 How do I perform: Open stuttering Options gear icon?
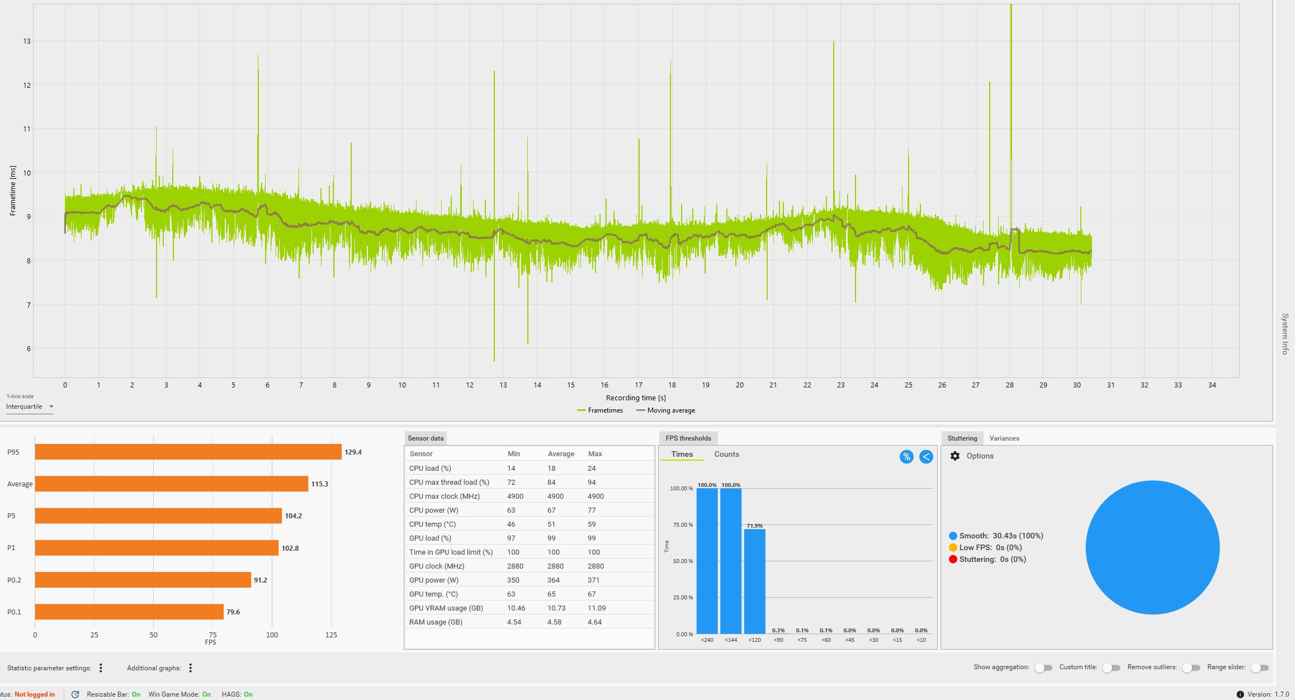[955, 456]
